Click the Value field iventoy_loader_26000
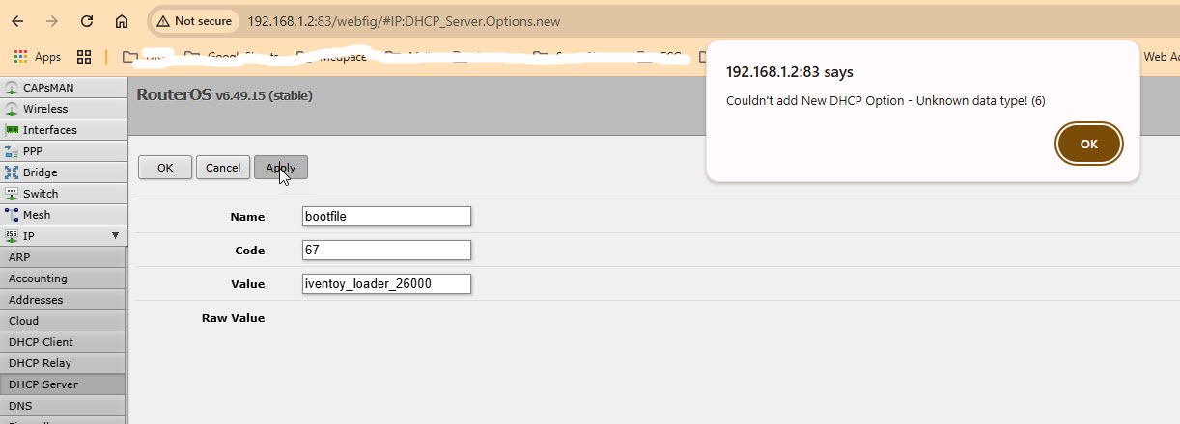The width and height of the screenshot is (1180, 424). coord(386,283)
